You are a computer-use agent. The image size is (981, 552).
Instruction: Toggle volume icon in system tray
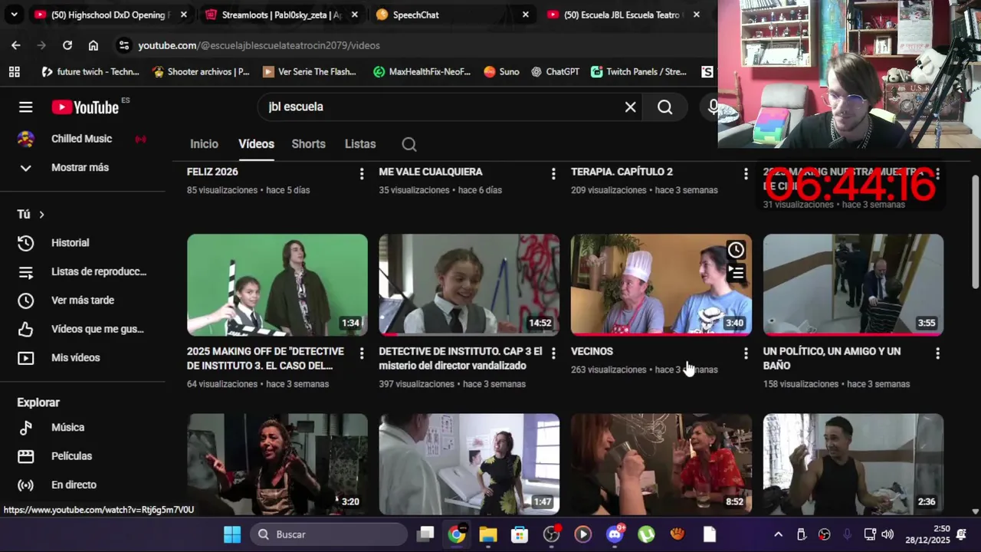point(887,534)
